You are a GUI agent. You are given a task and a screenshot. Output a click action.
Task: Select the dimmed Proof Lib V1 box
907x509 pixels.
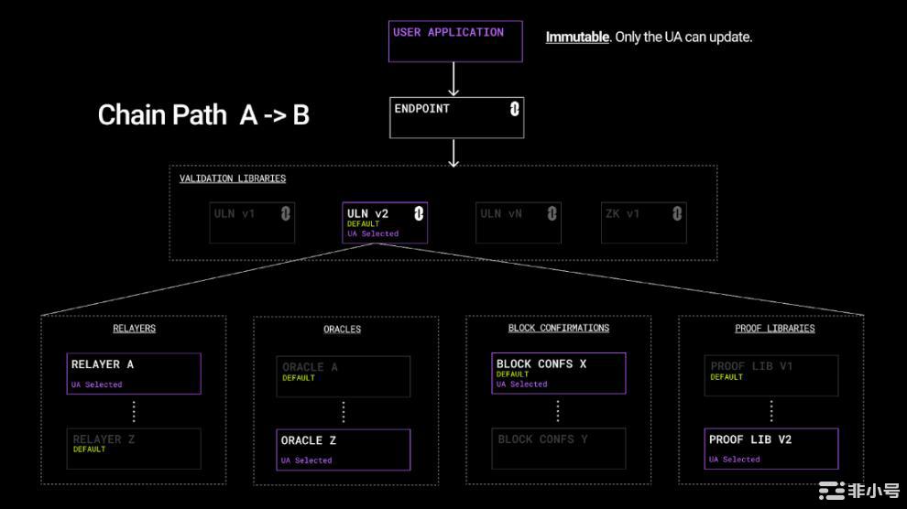point(770,375)
